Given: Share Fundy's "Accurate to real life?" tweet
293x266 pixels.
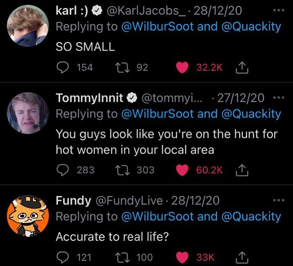Looking at the screenshot, I should [x=242, y=257].
